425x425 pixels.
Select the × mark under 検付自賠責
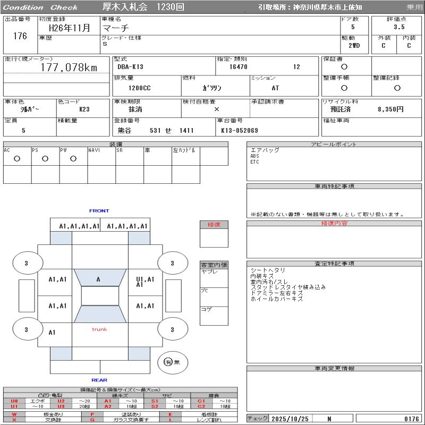[x=216, y=109]
